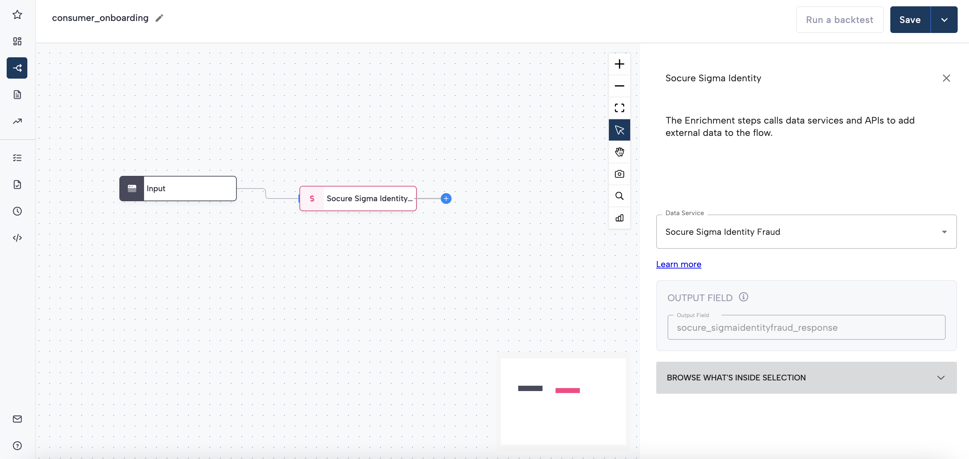This screenshot has width=969, height=459.
Task: Click the zoom out minus icon
Action: (x=619, y=86)
